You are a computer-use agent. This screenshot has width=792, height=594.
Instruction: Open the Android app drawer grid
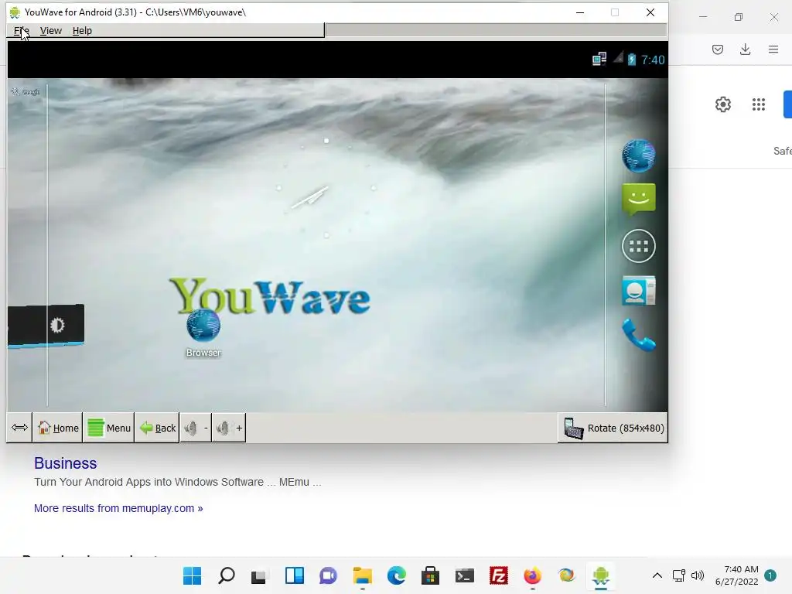click(x=638, y=246)
